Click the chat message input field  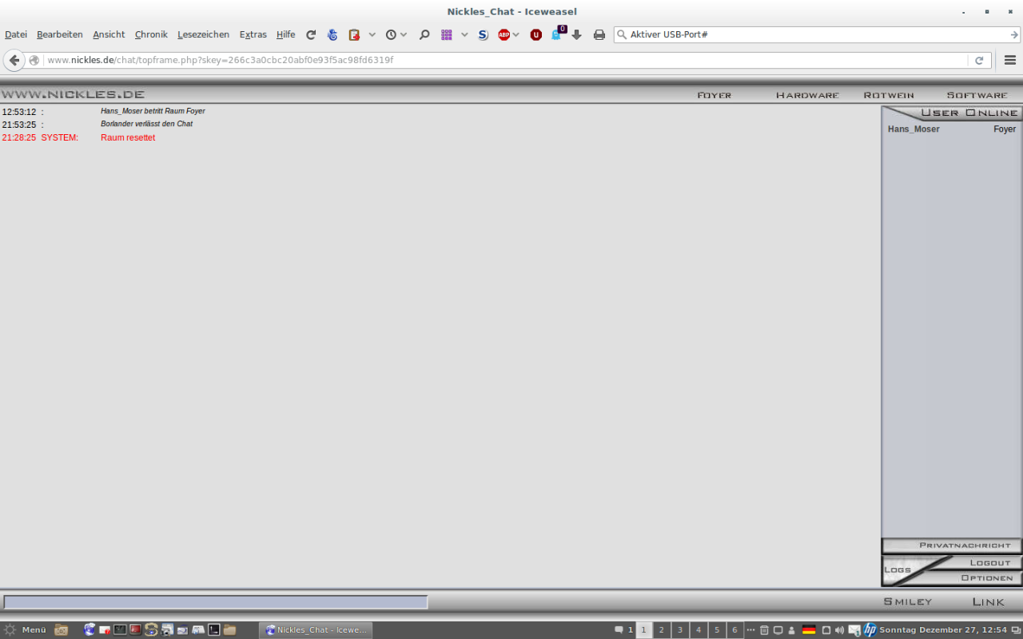click(216, 602)
